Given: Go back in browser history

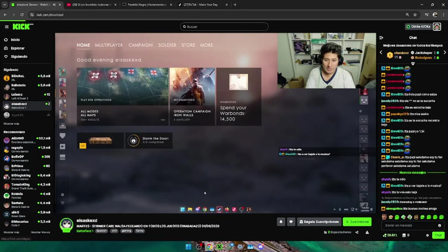Looking at the screenshot, I should tap(5, 15).
